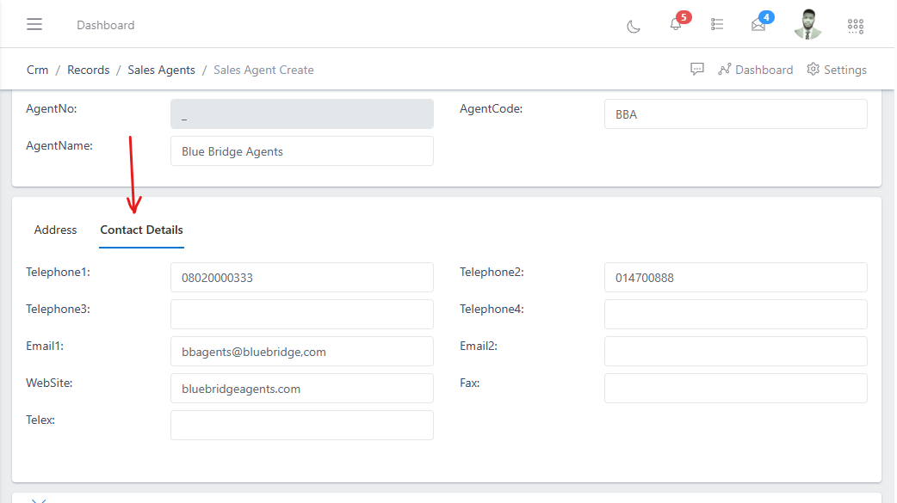Navigate to Sales Agents via breadcrumb
Viewport: 897px width, 503px height.
click(x=161, y=70)
